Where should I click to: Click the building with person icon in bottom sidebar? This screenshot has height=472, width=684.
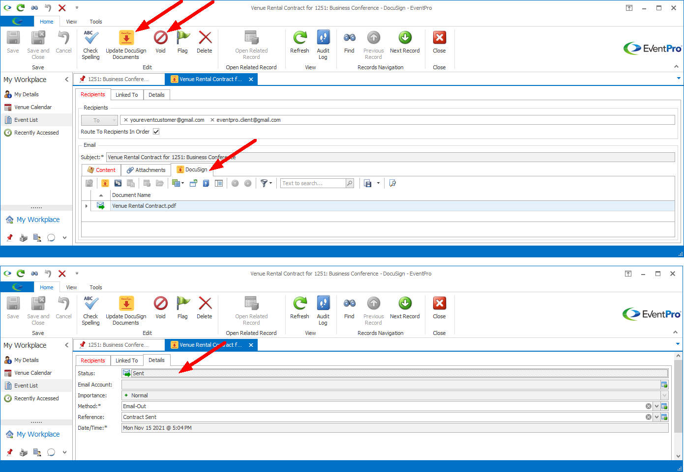(37, 452)
